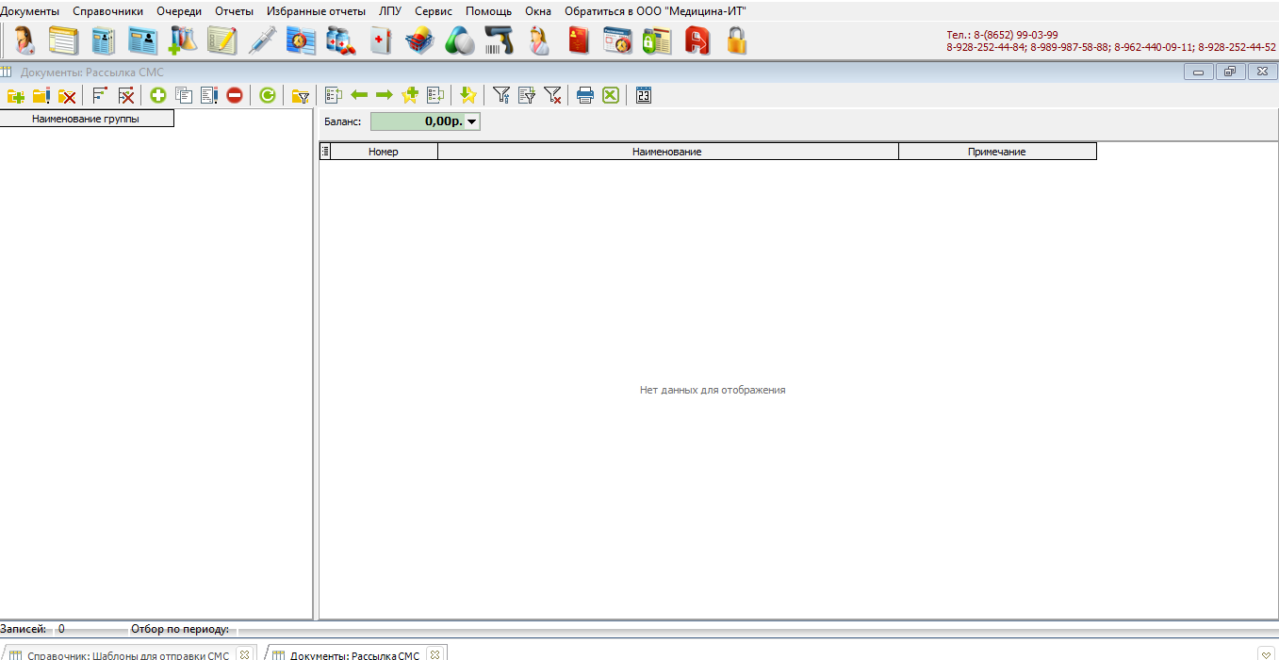This screenshot has width=1279, height=660.
Task: Expand the Баланс dropdown arrow
Action: click(472, 121)
